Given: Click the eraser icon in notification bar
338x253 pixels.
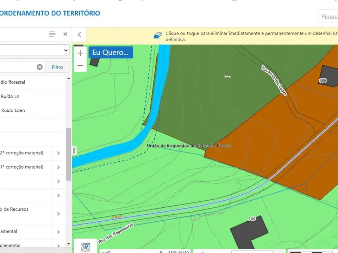Looking at the screenshot, I should (158, 35).
